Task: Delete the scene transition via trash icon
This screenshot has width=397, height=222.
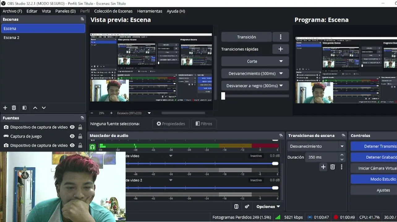Action: pos(333,167)
